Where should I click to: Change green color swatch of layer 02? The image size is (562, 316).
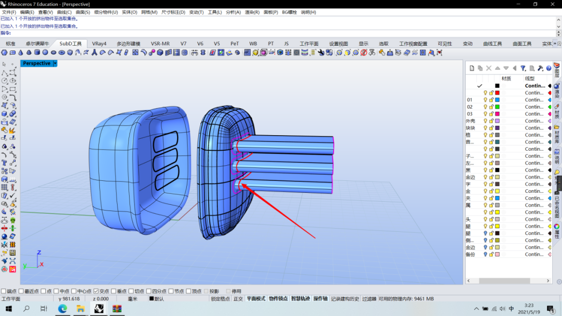coord(497,107)
